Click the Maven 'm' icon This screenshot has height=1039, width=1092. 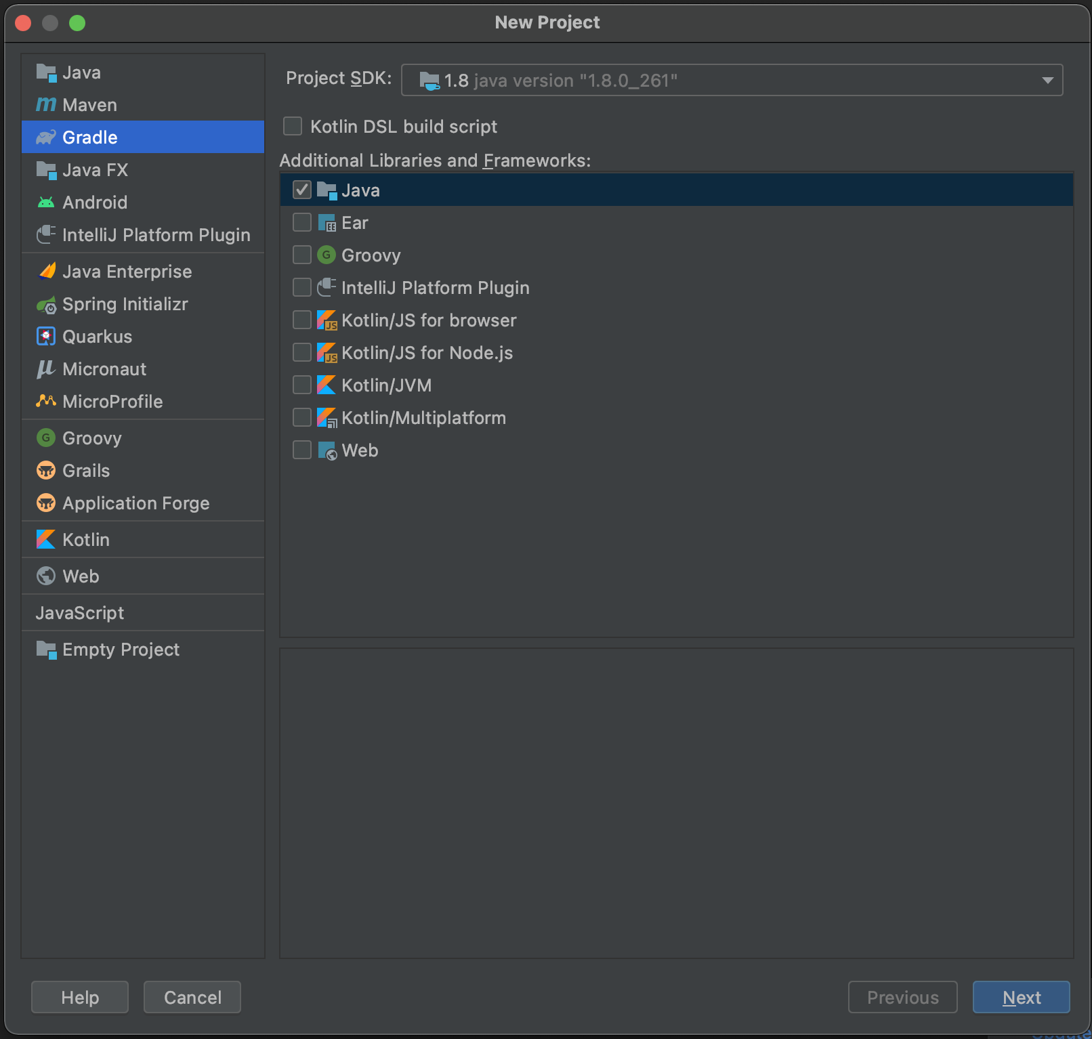point(46,105)
